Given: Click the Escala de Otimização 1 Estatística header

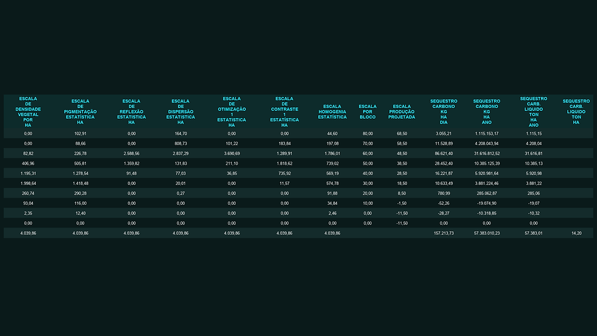Looking at the screenshot, I should tap(231, 112).
